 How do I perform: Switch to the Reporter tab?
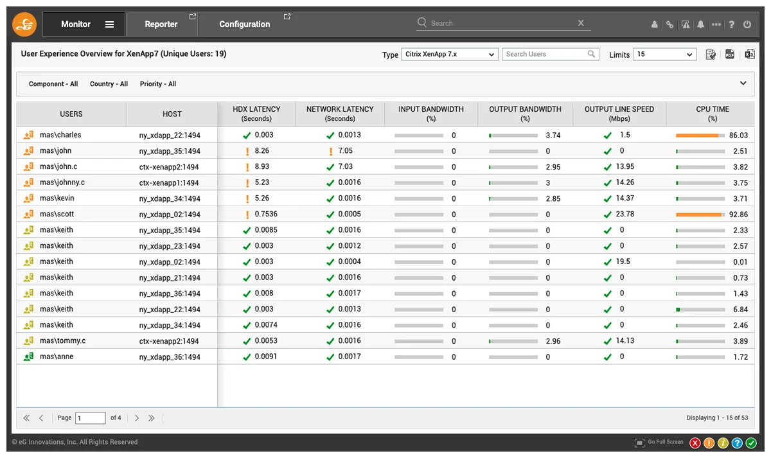coord(161,24)
